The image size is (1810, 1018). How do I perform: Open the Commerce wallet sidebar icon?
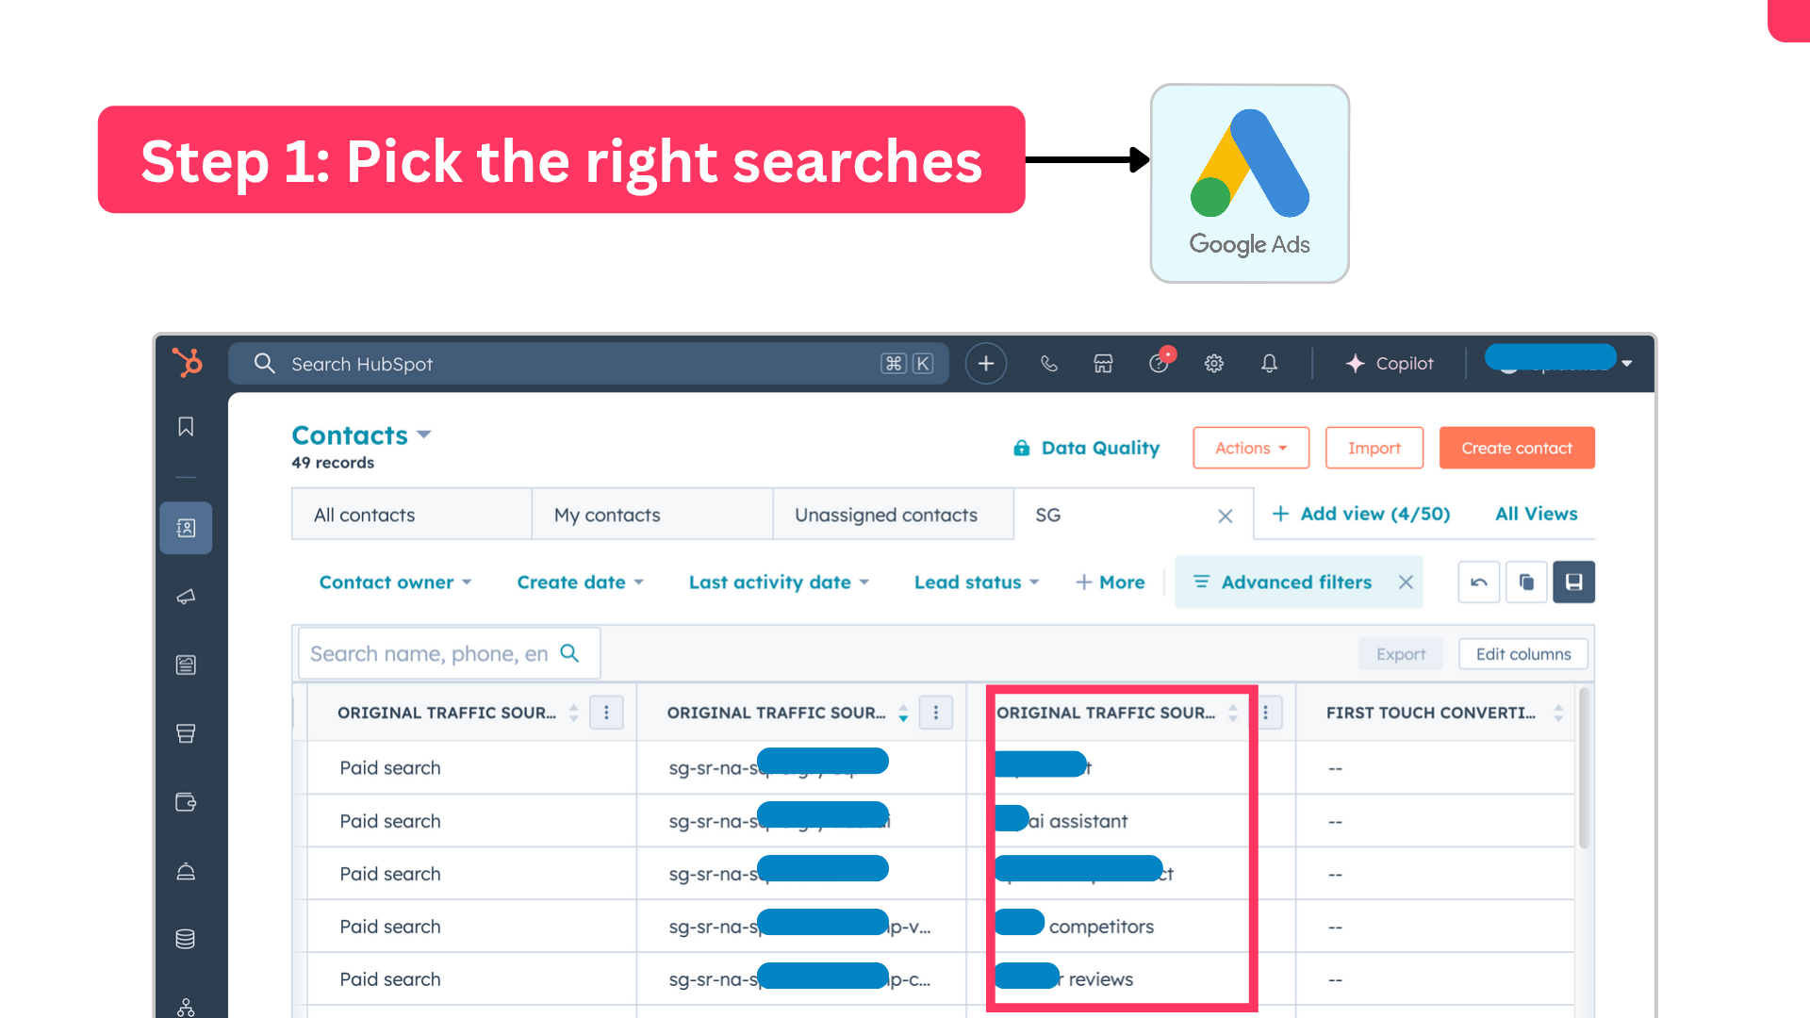(186, 802)
